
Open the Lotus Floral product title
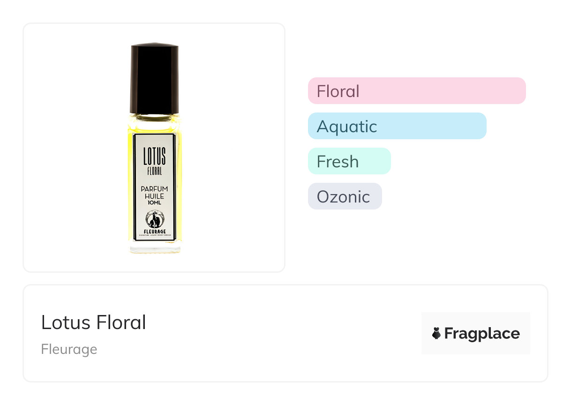pos(94,322)
